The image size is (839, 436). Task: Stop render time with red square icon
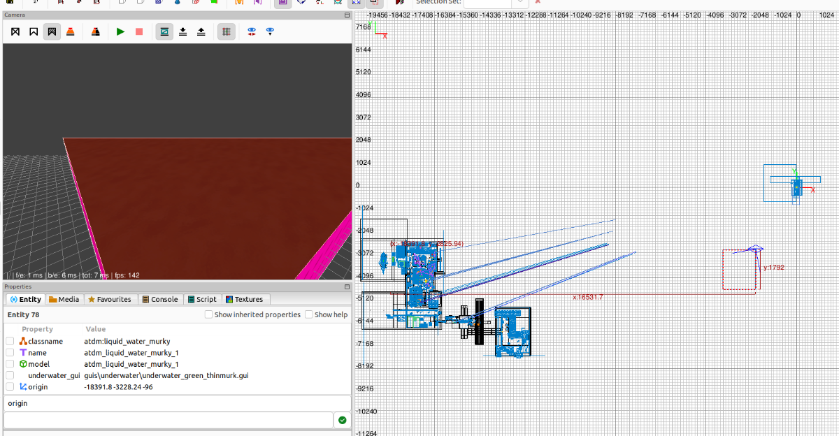click(139, 31)
